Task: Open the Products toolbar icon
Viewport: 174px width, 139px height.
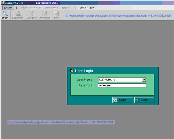Action: pyautogui.click(x=45, y=15)
